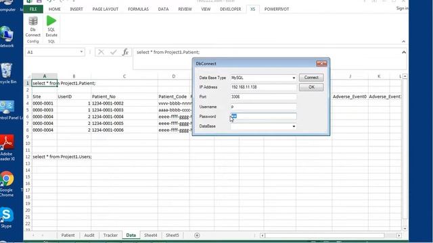
Task: Open the PAGE LAYOUT ribbon tab
Action: point(106,9)
